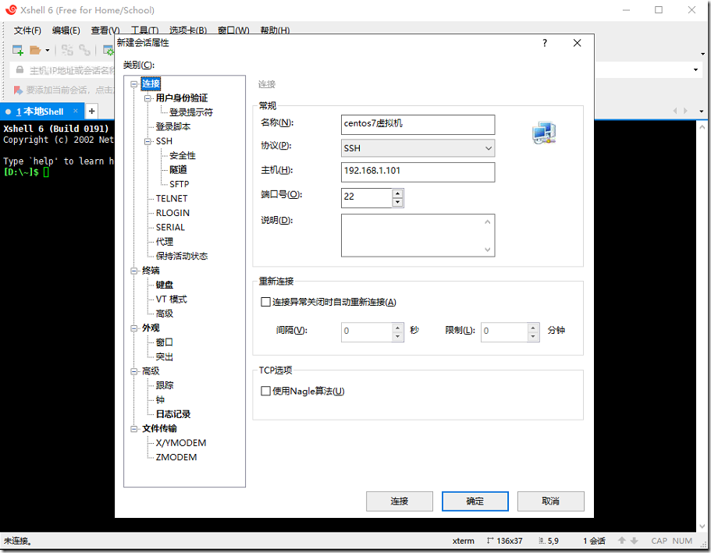This screenshot has width=711, height=553.
Task: Collapse the 文件传输 tree node
Action: click(134, 429)
